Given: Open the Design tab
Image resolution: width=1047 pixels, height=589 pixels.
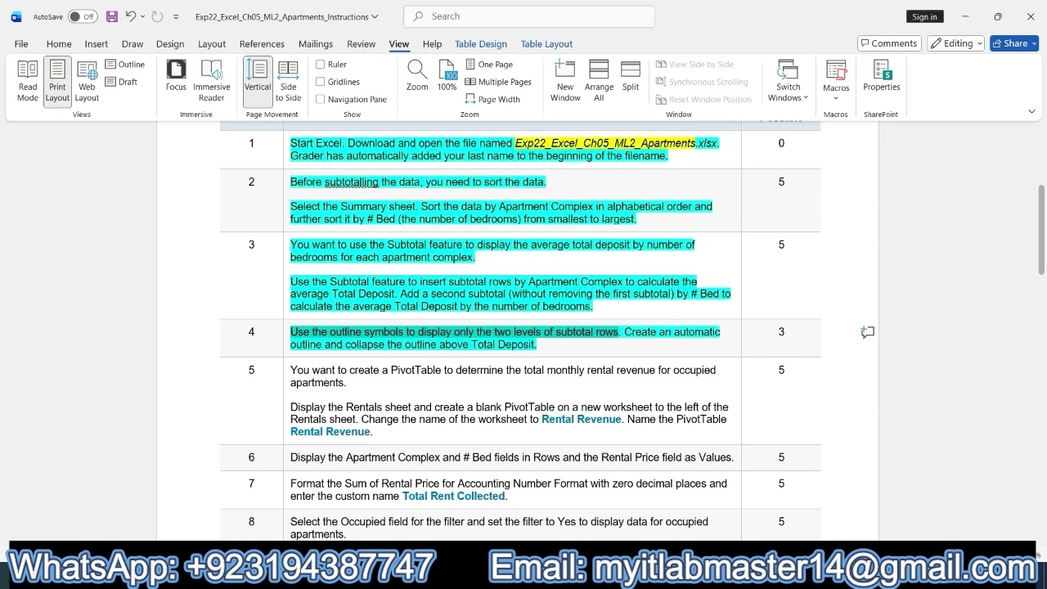Looking at the screenshot, I should click(170, 44).
